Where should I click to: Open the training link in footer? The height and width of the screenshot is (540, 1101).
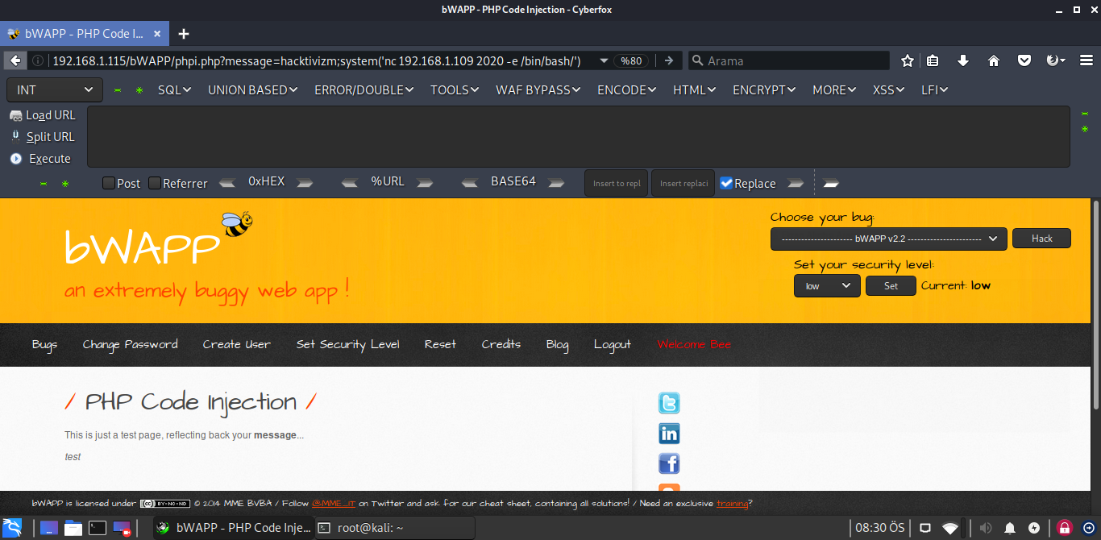(733, 504)
